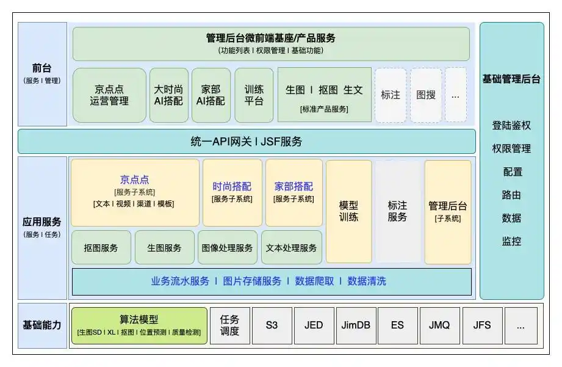Click the 京点点运营管理 box

click(109, 95)
